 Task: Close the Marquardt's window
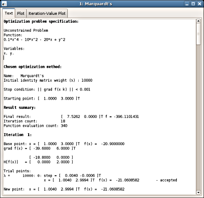tap(200, 3)
